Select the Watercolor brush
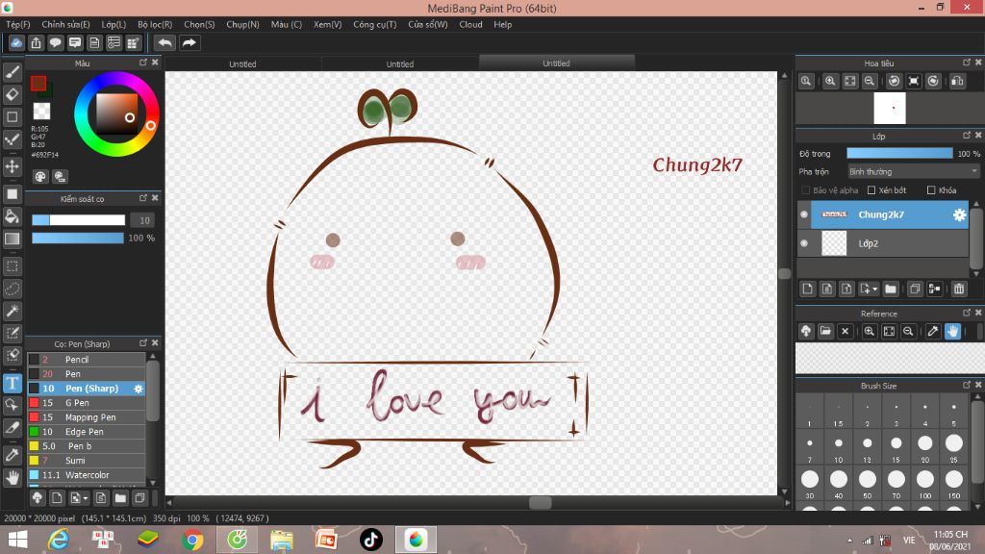This screenshot has width=985, height=554. pyautogui.click(x=87, y=475)
